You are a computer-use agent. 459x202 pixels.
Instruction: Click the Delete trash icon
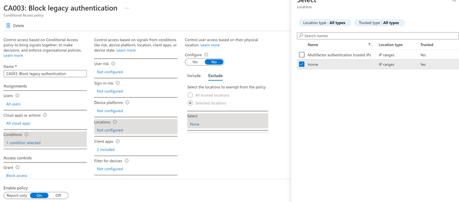[x=8, y=26]
